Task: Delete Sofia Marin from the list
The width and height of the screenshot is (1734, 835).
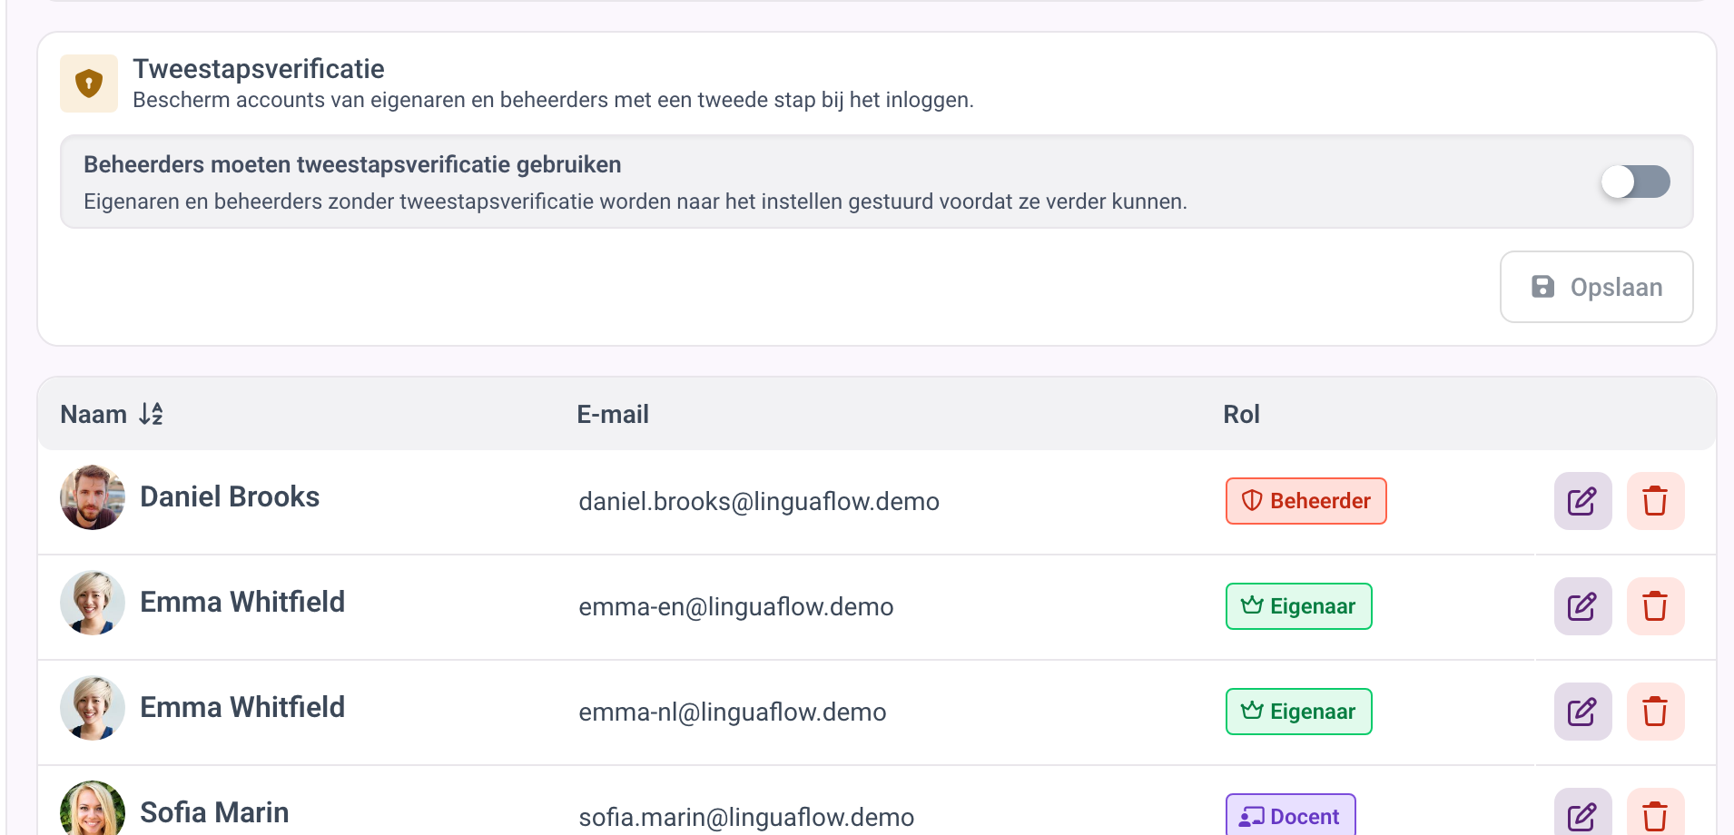Action: coord(1655,813)
